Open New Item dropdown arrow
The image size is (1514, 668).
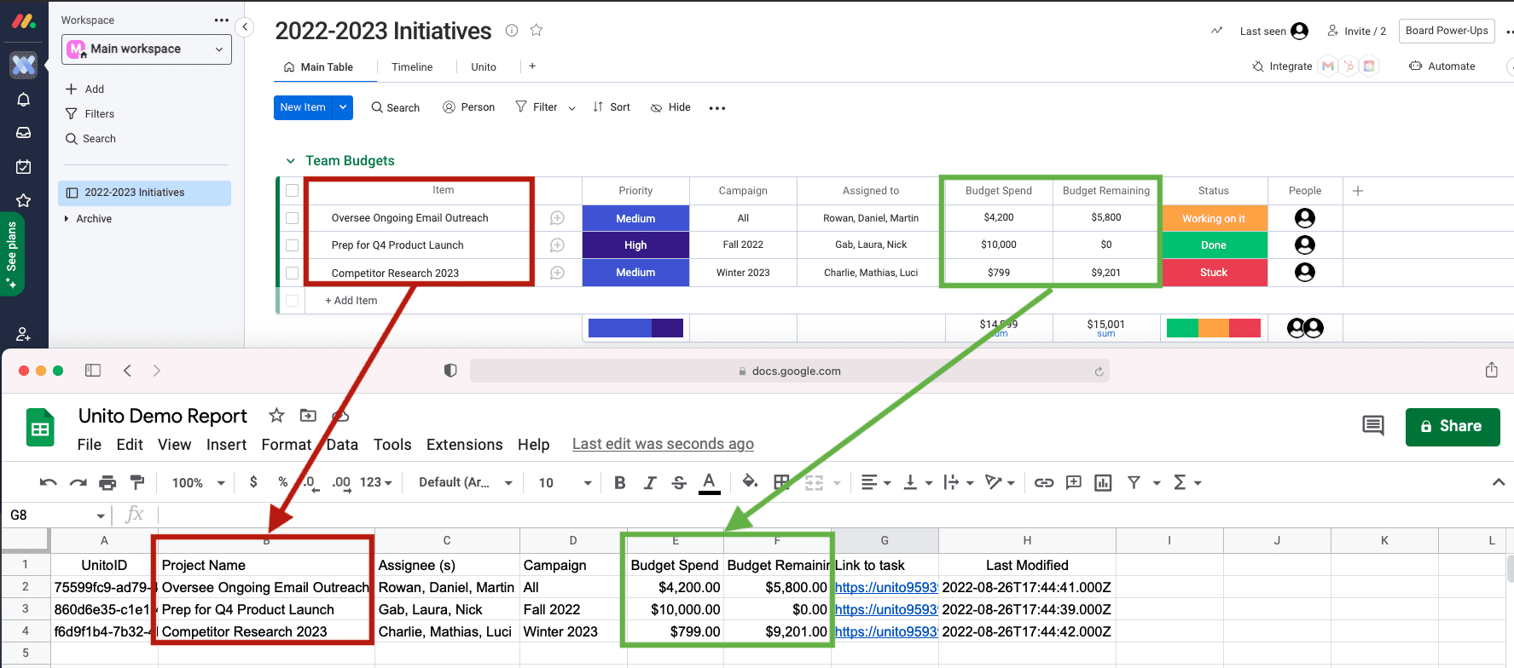pos(343,107)
